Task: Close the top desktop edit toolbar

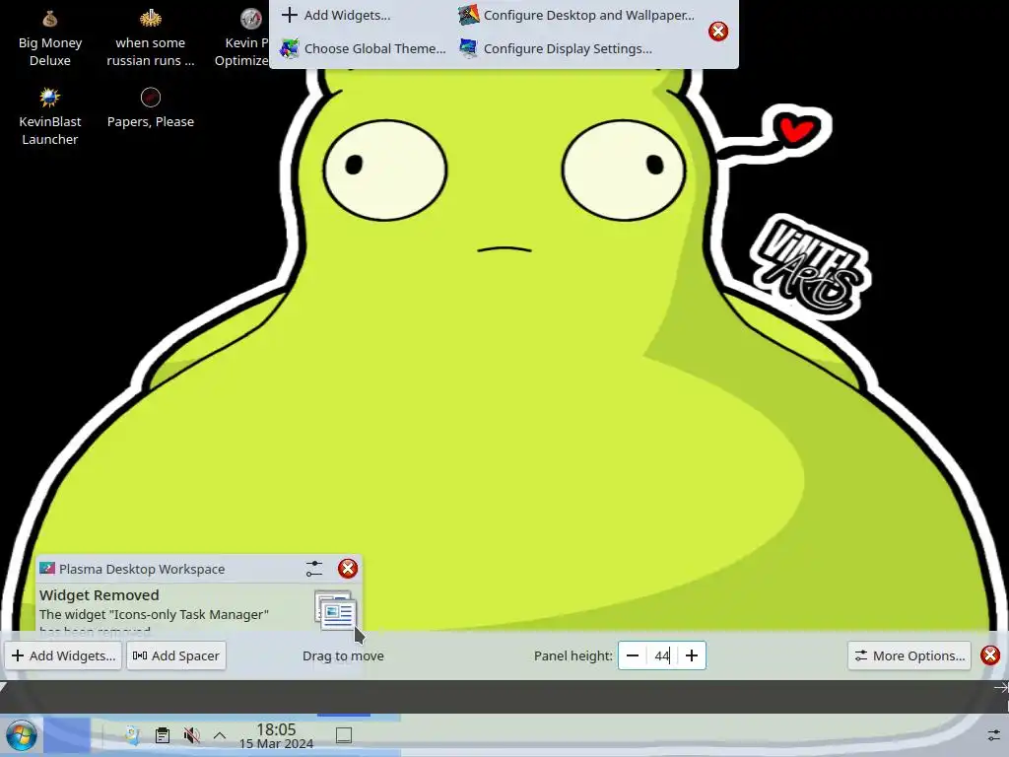Action: (x=718, y=32)
